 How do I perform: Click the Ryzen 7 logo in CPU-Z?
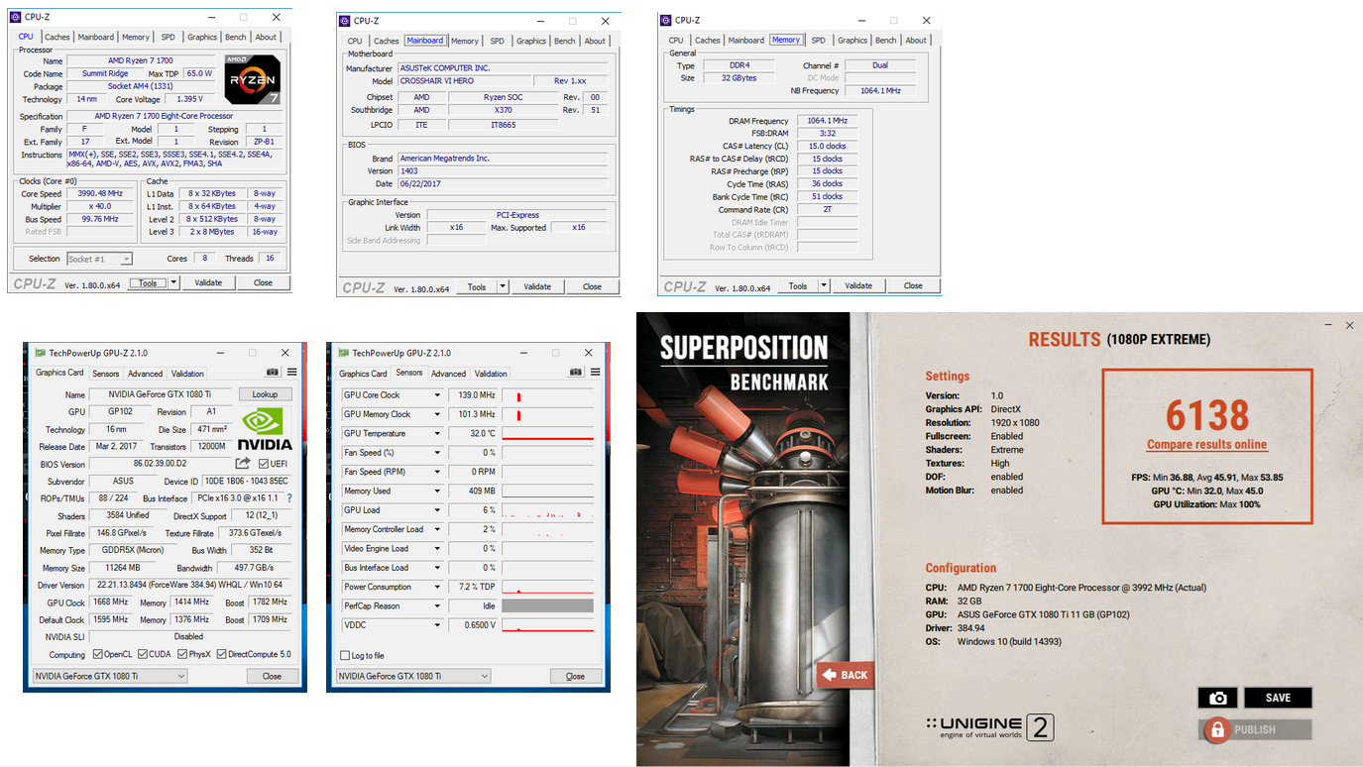click(x=252, y=78)
